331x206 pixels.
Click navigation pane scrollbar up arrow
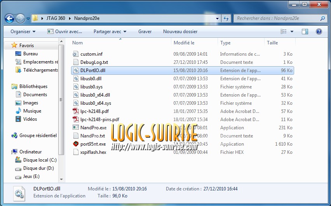click(61, 41)
